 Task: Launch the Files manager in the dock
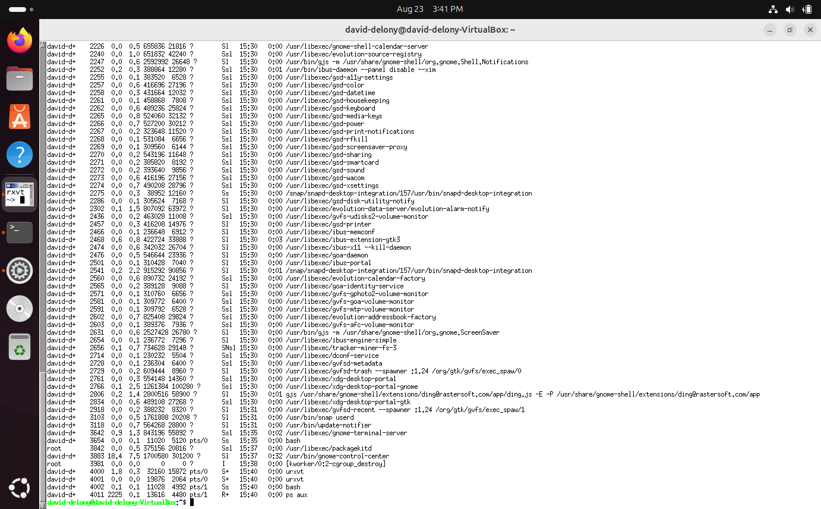coord(20,78)
